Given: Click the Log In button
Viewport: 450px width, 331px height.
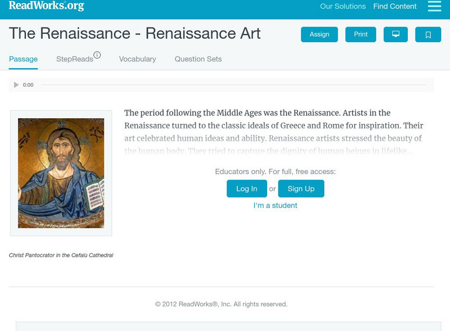Looking at the screenshot, I should [x=246, y=189].
